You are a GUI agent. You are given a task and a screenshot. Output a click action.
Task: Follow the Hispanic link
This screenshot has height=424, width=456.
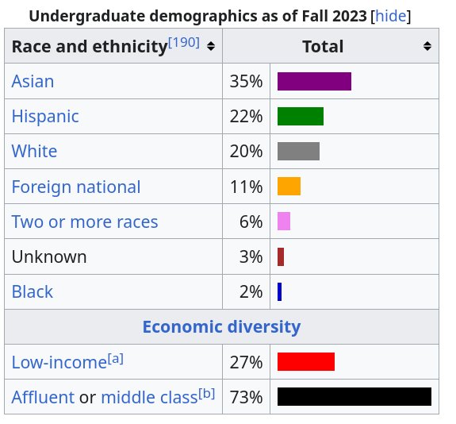(x=45, y=117)
